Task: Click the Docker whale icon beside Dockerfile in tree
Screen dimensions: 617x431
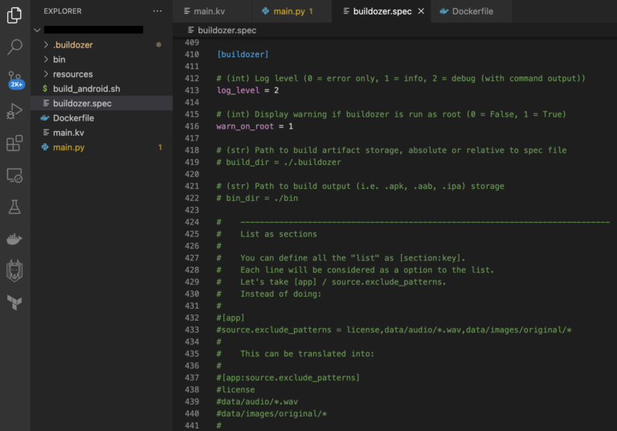Action: coord(45,117)
